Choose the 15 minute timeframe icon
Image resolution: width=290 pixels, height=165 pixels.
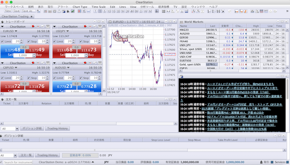113,11
